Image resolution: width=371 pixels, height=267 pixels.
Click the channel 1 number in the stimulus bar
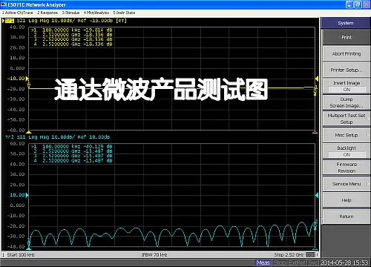point(4,254)
